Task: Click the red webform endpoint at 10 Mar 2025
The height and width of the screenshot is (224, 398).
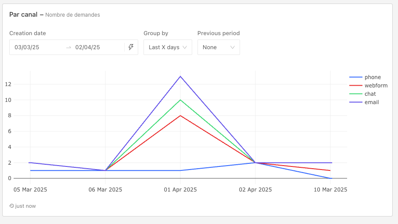Action: pos(330,170)
